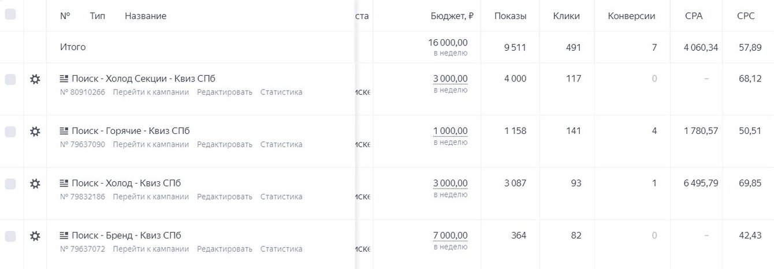Toggle the select-all checkbox in the header
The width and height of the screenshot is (774, 269).
coord(10,15)
